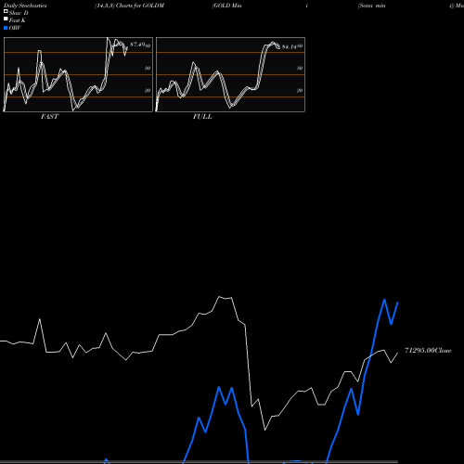
Task: Click the '71295.00Close' price label
Action: (x=428, y=351)
